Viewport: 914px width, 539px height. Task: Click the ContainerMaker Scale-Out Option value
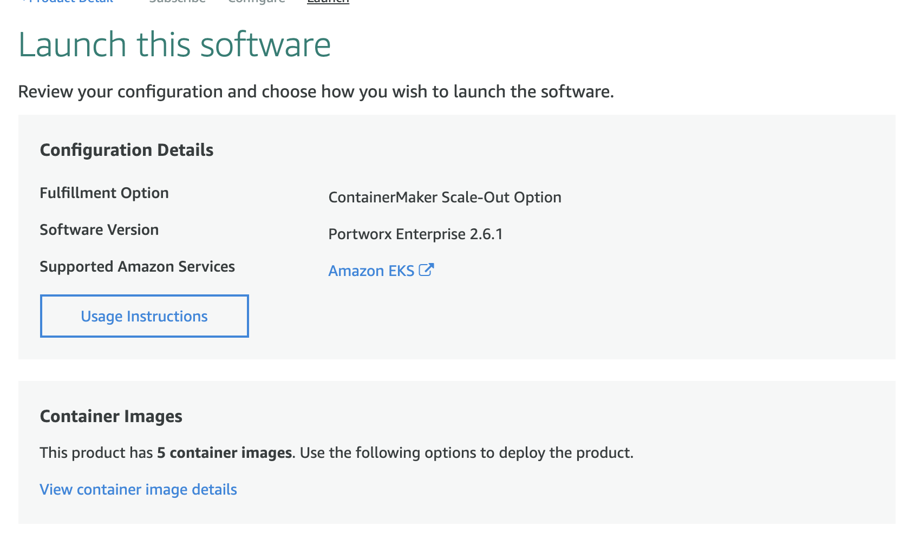[x=445, y=197]
